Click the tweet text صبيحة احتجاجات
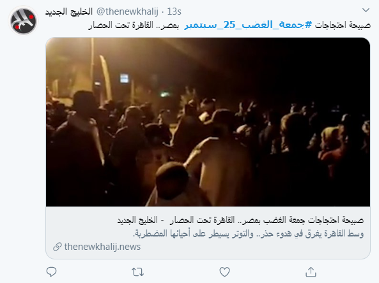This screenshot has width=379, height=283. pyautogui.click(x=343, y=25)
